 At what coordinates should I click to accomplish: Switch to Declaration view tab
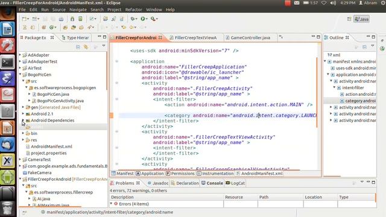[x=185, y=183]
